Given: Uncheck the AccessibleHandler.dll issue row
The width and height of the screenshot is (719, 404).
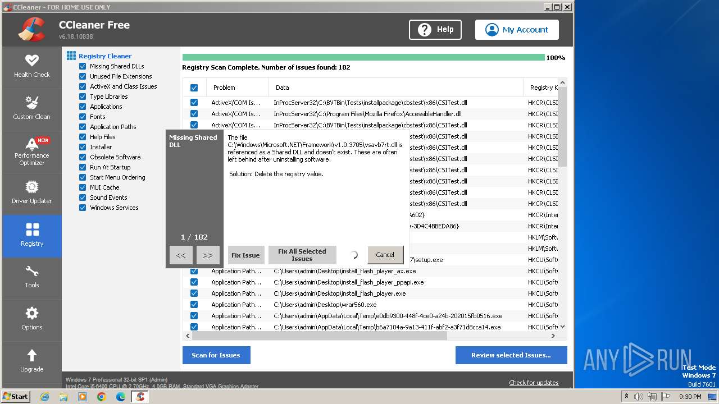Looking at the screenshot, I should [x=194, y=114].
